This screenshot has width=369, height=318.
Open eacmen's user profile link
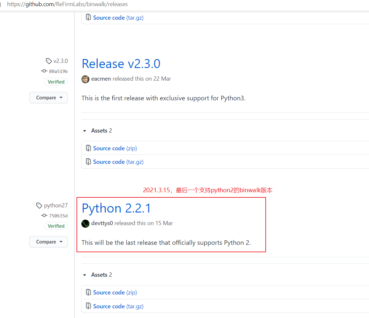(x=101, y=79)
